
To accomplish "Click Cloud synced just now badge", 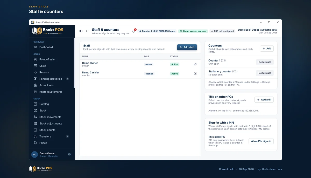I will 193,31.
